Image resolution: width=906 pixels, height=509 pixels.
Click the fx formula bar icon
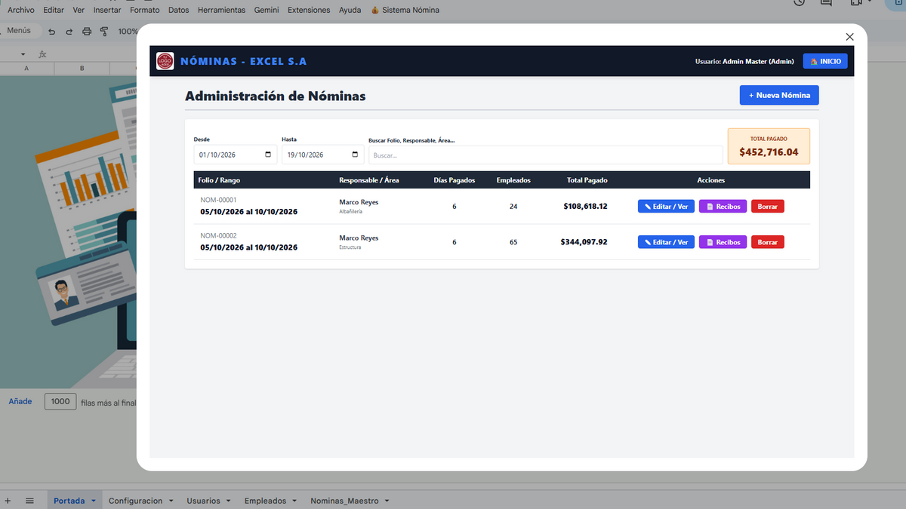(x=43, y=54)
